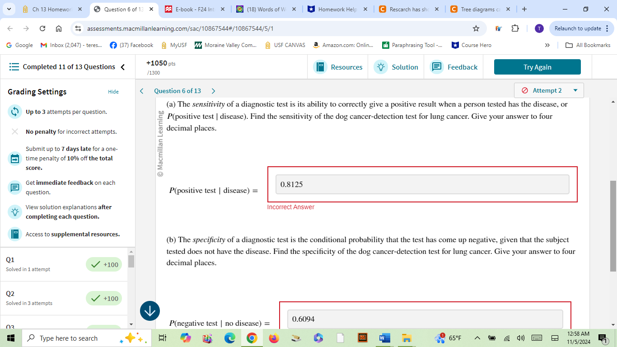Click the late-submission calendar icon
The image size is (617, 347).
[x=15, y=158]
